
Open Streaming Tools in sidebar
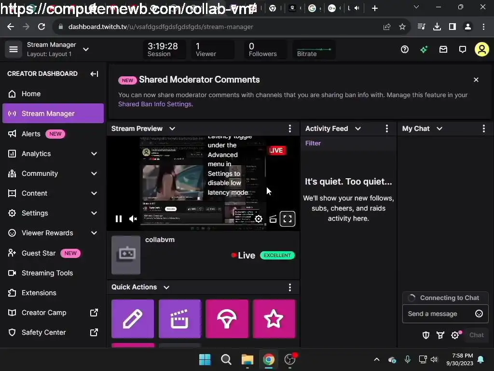point(53,273)
